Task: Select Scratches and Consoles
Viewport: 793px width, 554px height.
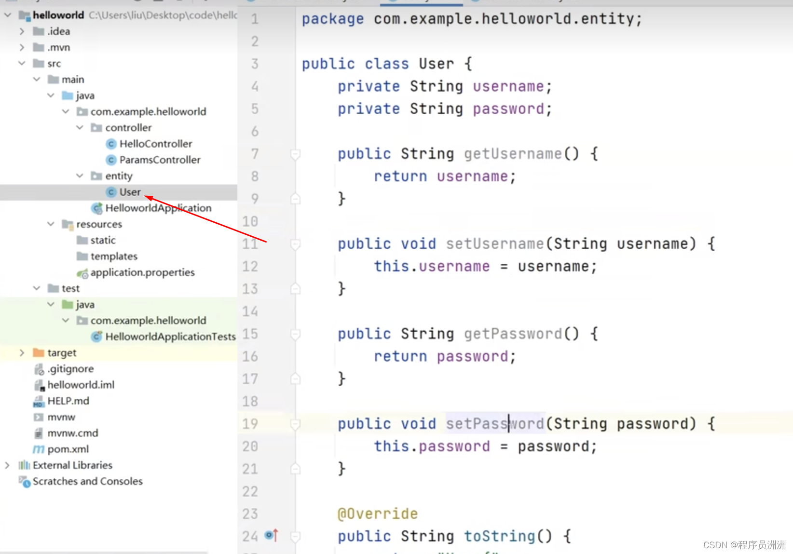Action: [87, 481]
